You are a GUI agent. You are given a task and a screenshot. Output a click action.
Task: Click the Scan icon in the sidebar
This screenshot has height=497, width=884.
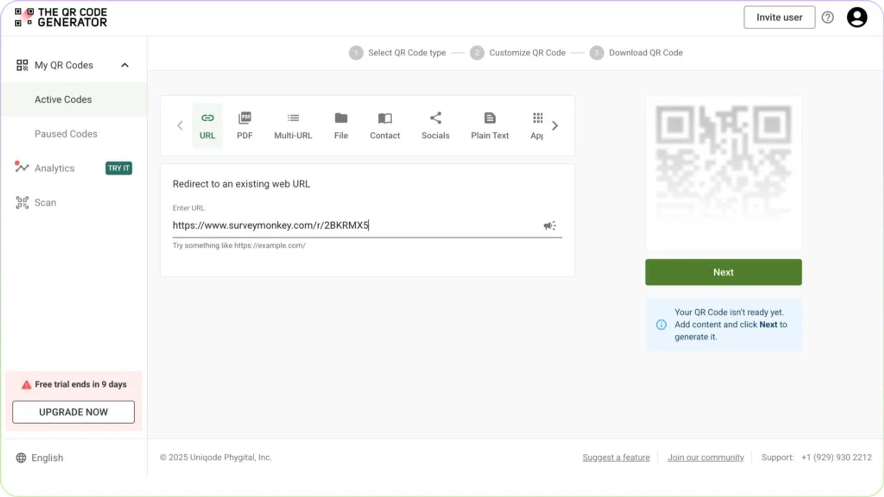click(22, 202)
